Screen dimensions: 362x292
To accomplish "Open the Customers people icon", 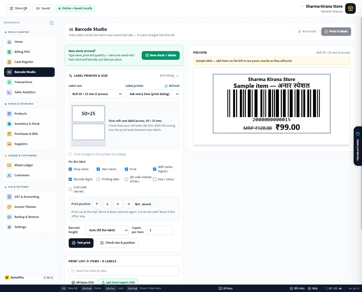I will (9, 175).
